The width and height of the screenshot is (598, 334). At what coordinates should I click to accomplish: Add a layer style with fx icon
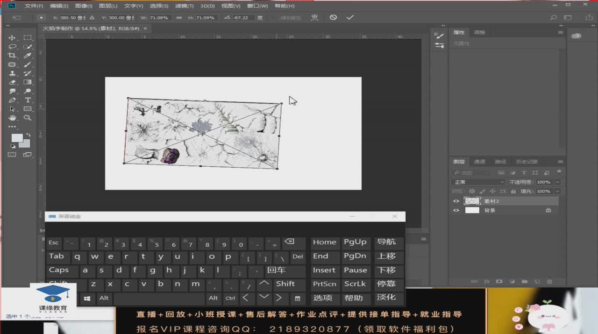click(x=487, y=282)
